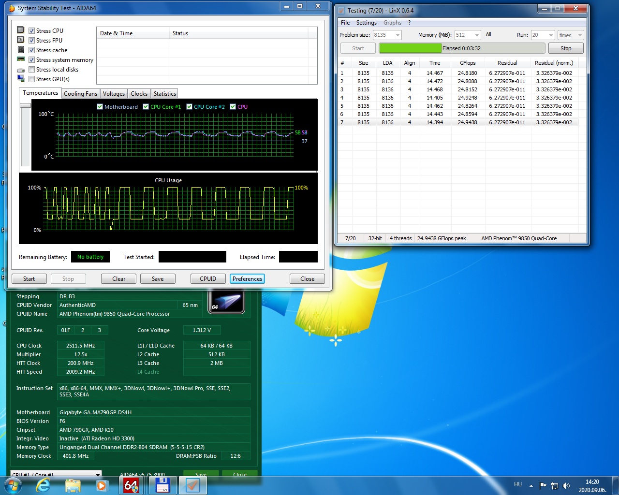The width and height of the screenshot is (619, 495).
Task: Click the floppy disk taskbar icon
Action: pos(162,485)
